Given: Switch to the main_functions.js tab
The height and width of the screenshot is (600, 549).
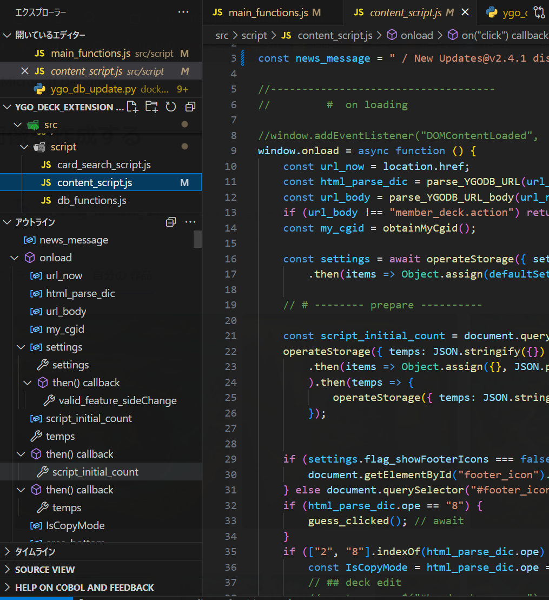Looking at the screenshot, I should coord(266,12).
